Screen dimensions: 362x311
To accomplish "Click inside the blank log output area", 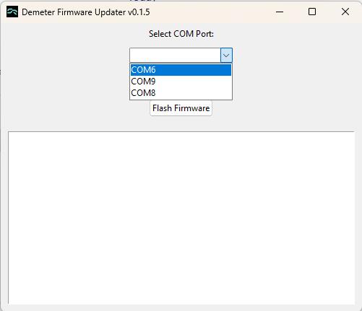I will click(x=181, y=218).
